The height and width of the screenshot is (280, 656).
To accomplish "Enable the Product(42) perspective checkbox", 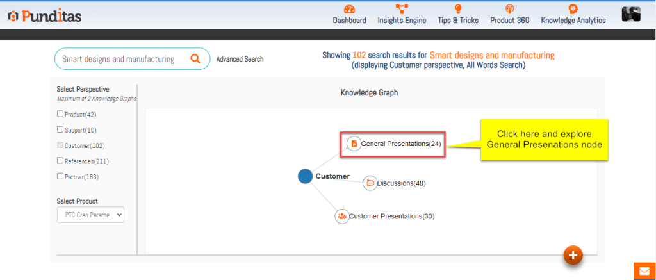I will click(x=60, y=114).
